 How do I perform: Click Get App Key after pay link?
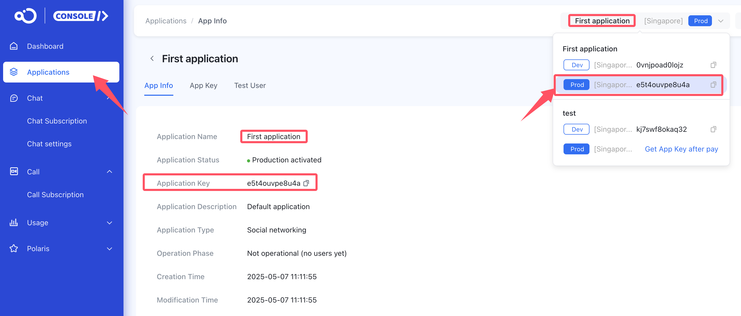coord(681,149)
